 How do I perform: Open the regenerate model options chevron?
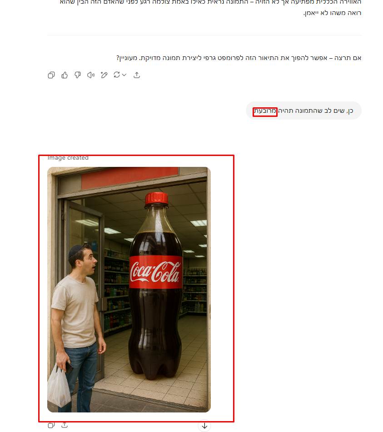coord(124,75)
